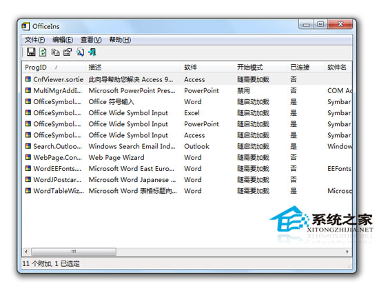
Task: Click the '禁用' start mode cell
Action: [x=243, y=90]
